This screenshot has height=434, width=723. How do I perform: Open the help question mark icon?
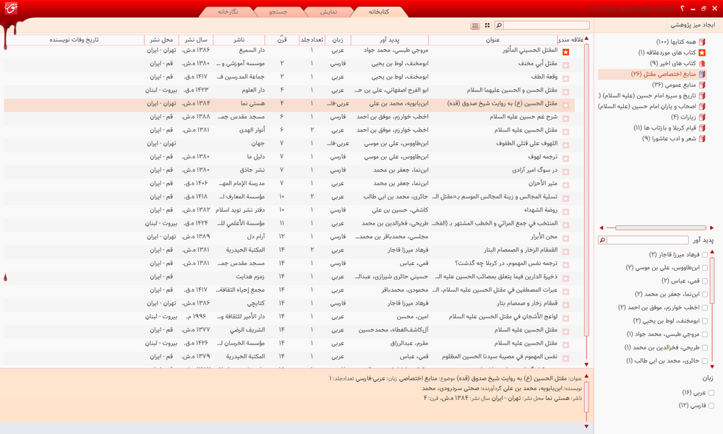[x=683, y=9]
